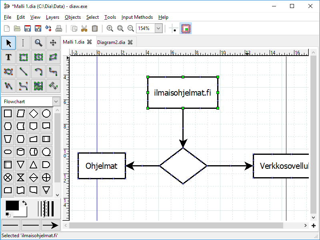Cut selection with the scissors icon
This screenshot has height=240, width=320.
click(84, 28)
